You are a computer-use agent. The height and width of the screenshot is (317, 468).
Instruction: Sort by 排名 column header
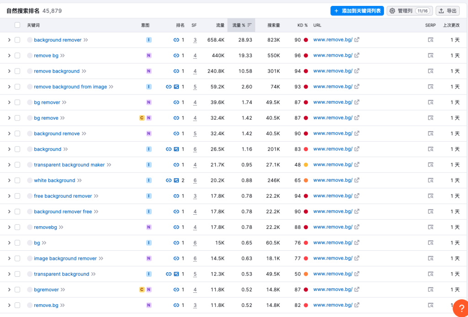point(180,25)
